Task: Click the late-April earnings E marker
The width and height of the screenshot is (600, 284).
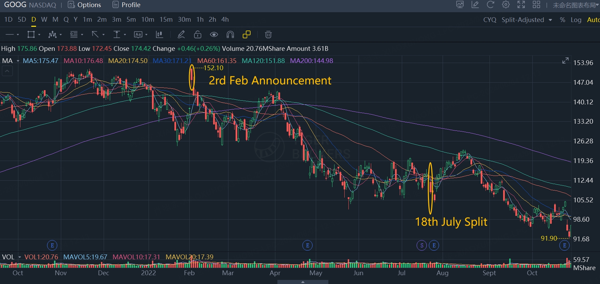Action: tap(307, 245)
